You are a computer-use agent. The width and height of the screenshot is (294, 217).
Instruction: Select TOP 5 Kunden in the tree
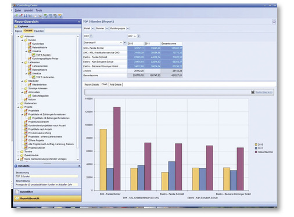tap(43, 55)
